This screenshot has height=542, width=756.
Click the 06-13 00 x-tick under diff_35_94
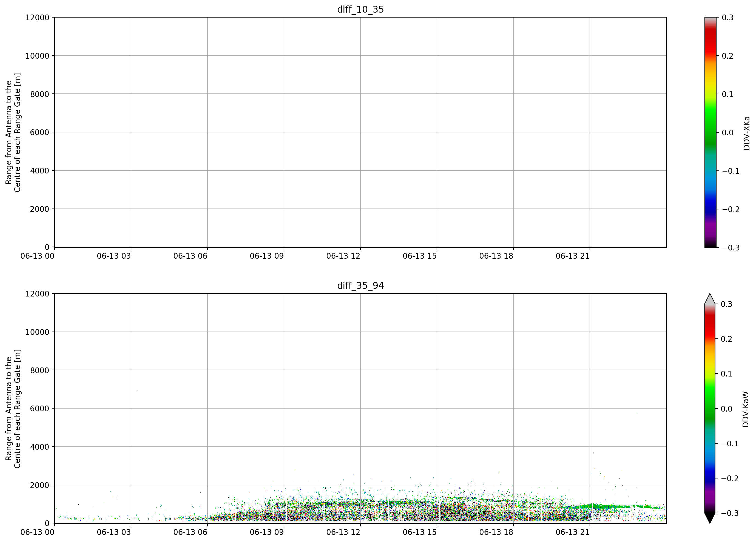tap(37, 532)
